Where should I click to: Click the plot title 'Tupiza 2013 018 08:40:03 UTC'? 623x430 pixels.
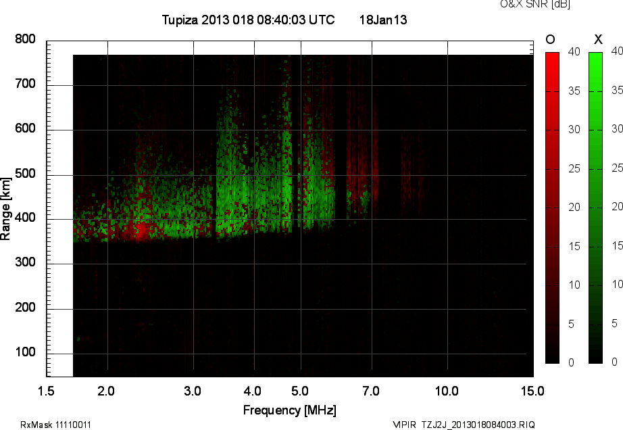249,20
